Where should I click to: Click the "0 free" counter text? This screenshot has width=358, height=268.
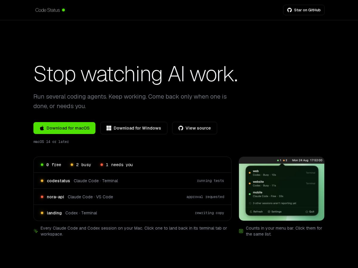tap(54, 165)
